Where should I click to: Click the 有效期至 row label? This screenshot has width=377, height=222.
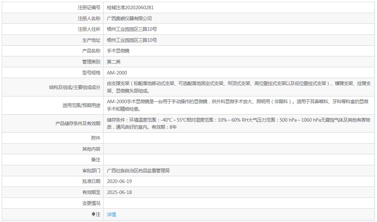tap(91, 192)
